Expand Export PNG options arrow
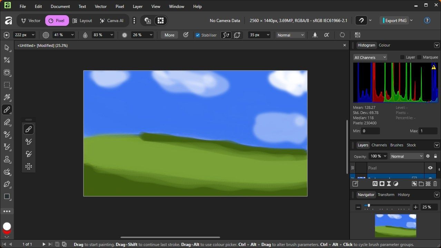Screen dimensions: 441x248 (411, 20)
